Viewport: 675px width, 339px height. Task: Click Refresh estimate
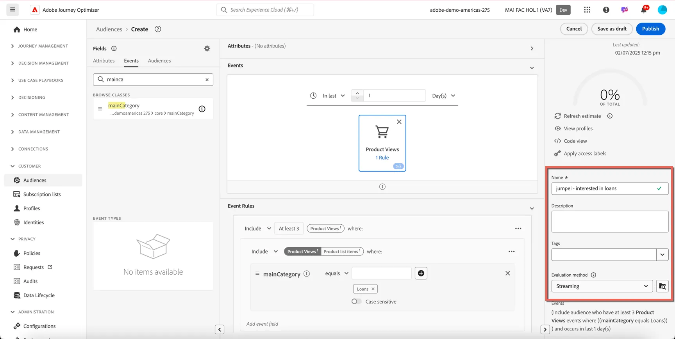tap(582, 116)
